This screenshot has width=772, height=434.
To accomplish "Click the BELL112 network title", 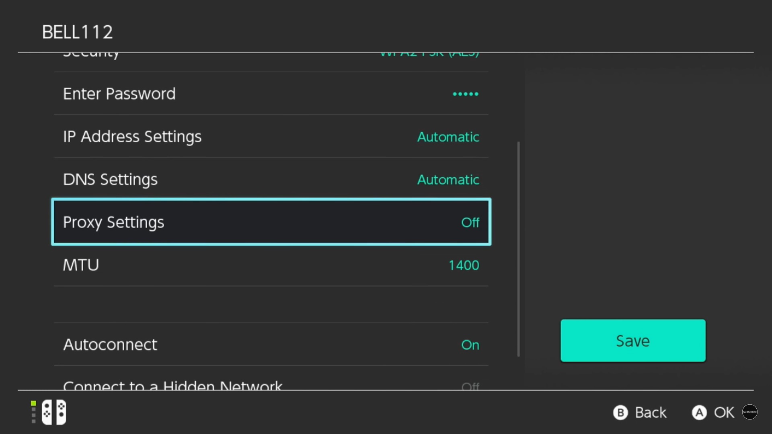I will (78, 32).
